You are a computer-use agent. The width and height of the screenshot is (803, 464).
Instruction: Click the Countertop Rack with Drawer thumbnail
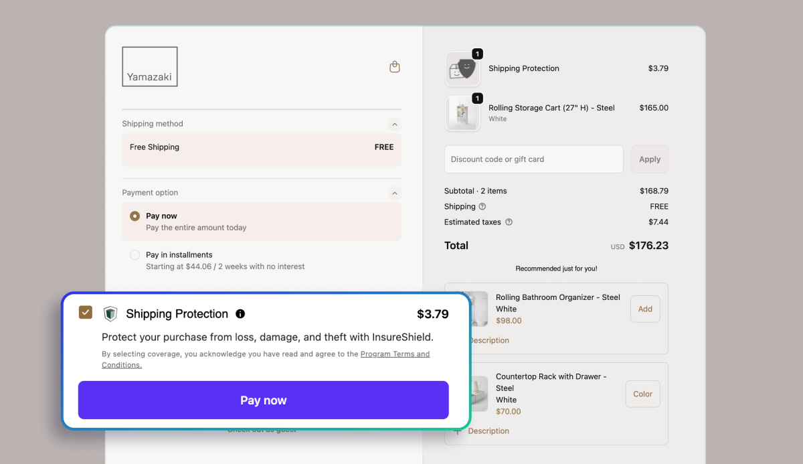click(478, 393)
